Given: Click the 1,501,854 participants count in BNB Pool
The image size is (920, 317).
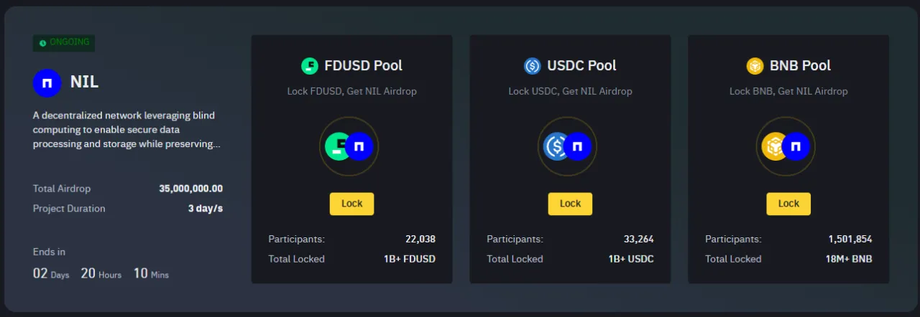Looking at the screenshot, I should (x=850, y=240).
